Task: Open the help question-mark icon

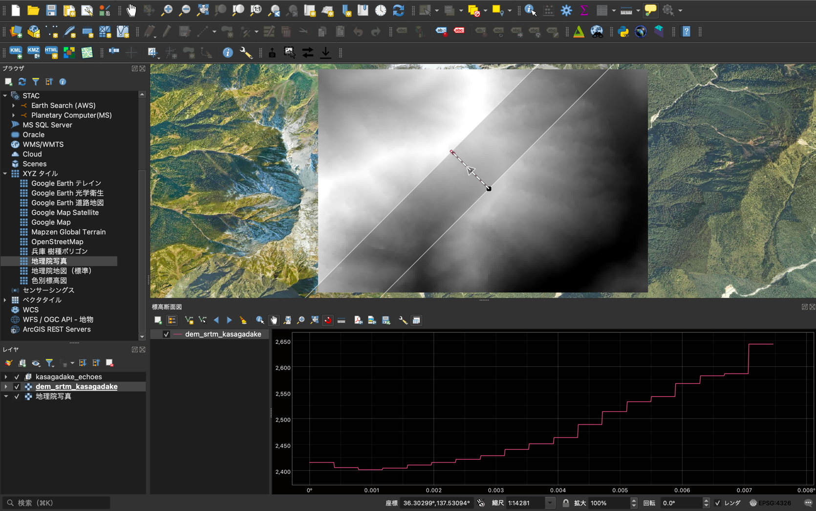Action: (x=686, y=32)
